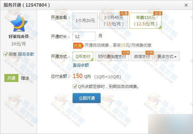Switch to the 开通 tab
This screenshot has width=193, height=134.
tap(11, 78)
